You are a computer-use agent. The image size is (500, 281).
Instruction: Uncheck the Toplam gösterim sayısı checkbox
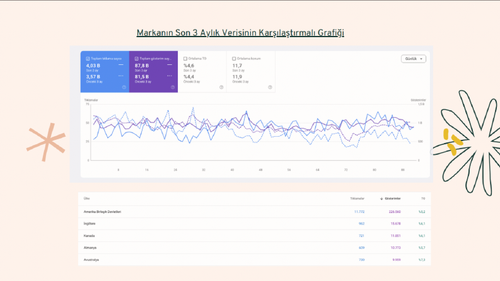tap(136, 59)
